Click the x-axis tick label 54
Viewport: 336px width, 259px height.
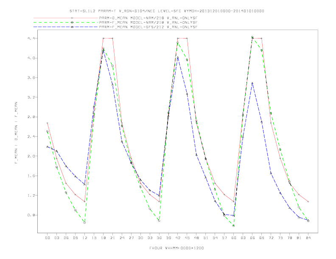click(x=215, y=238)
